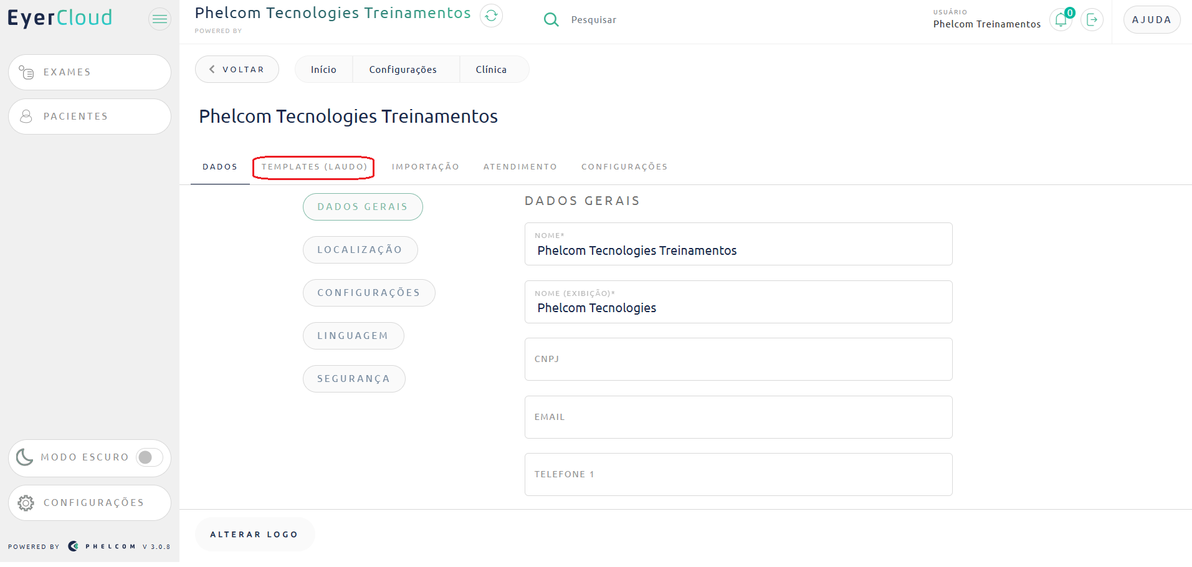Click Início in the breadcrumb

pyautogui.click(x=323, y=69)
